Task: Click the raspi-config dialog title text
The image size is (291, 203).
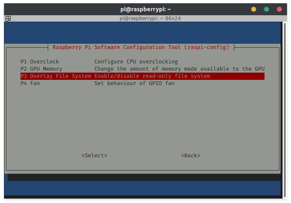Action: coord(141,47)
